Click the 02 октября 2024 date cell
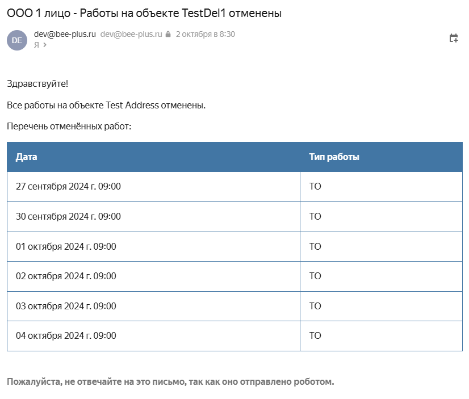This screenshot has height=399, width=469. (66, 276)
